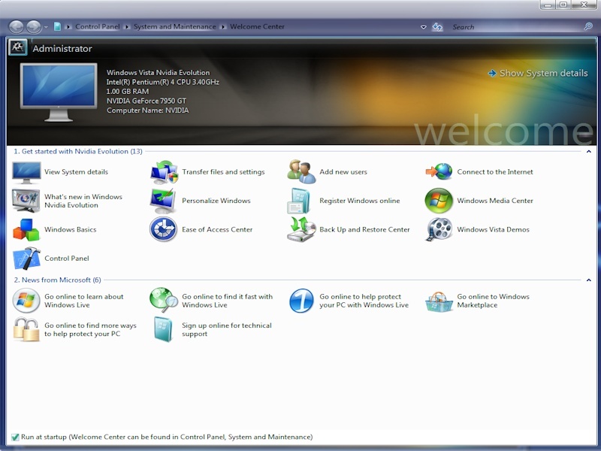Launch the Windows Media Center orb icon
This screenshot has width=601, height=451.
tap(439, 201)
